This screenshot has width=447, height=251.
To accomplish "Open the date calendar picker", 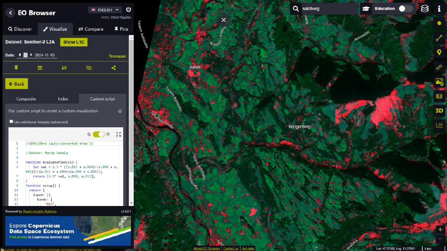I will pyautogui.click(x=26, y=55).
